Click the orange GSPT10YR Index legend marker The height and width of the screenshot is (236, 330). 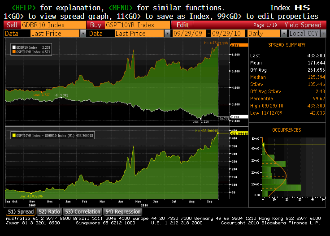[x=13, y=52]
